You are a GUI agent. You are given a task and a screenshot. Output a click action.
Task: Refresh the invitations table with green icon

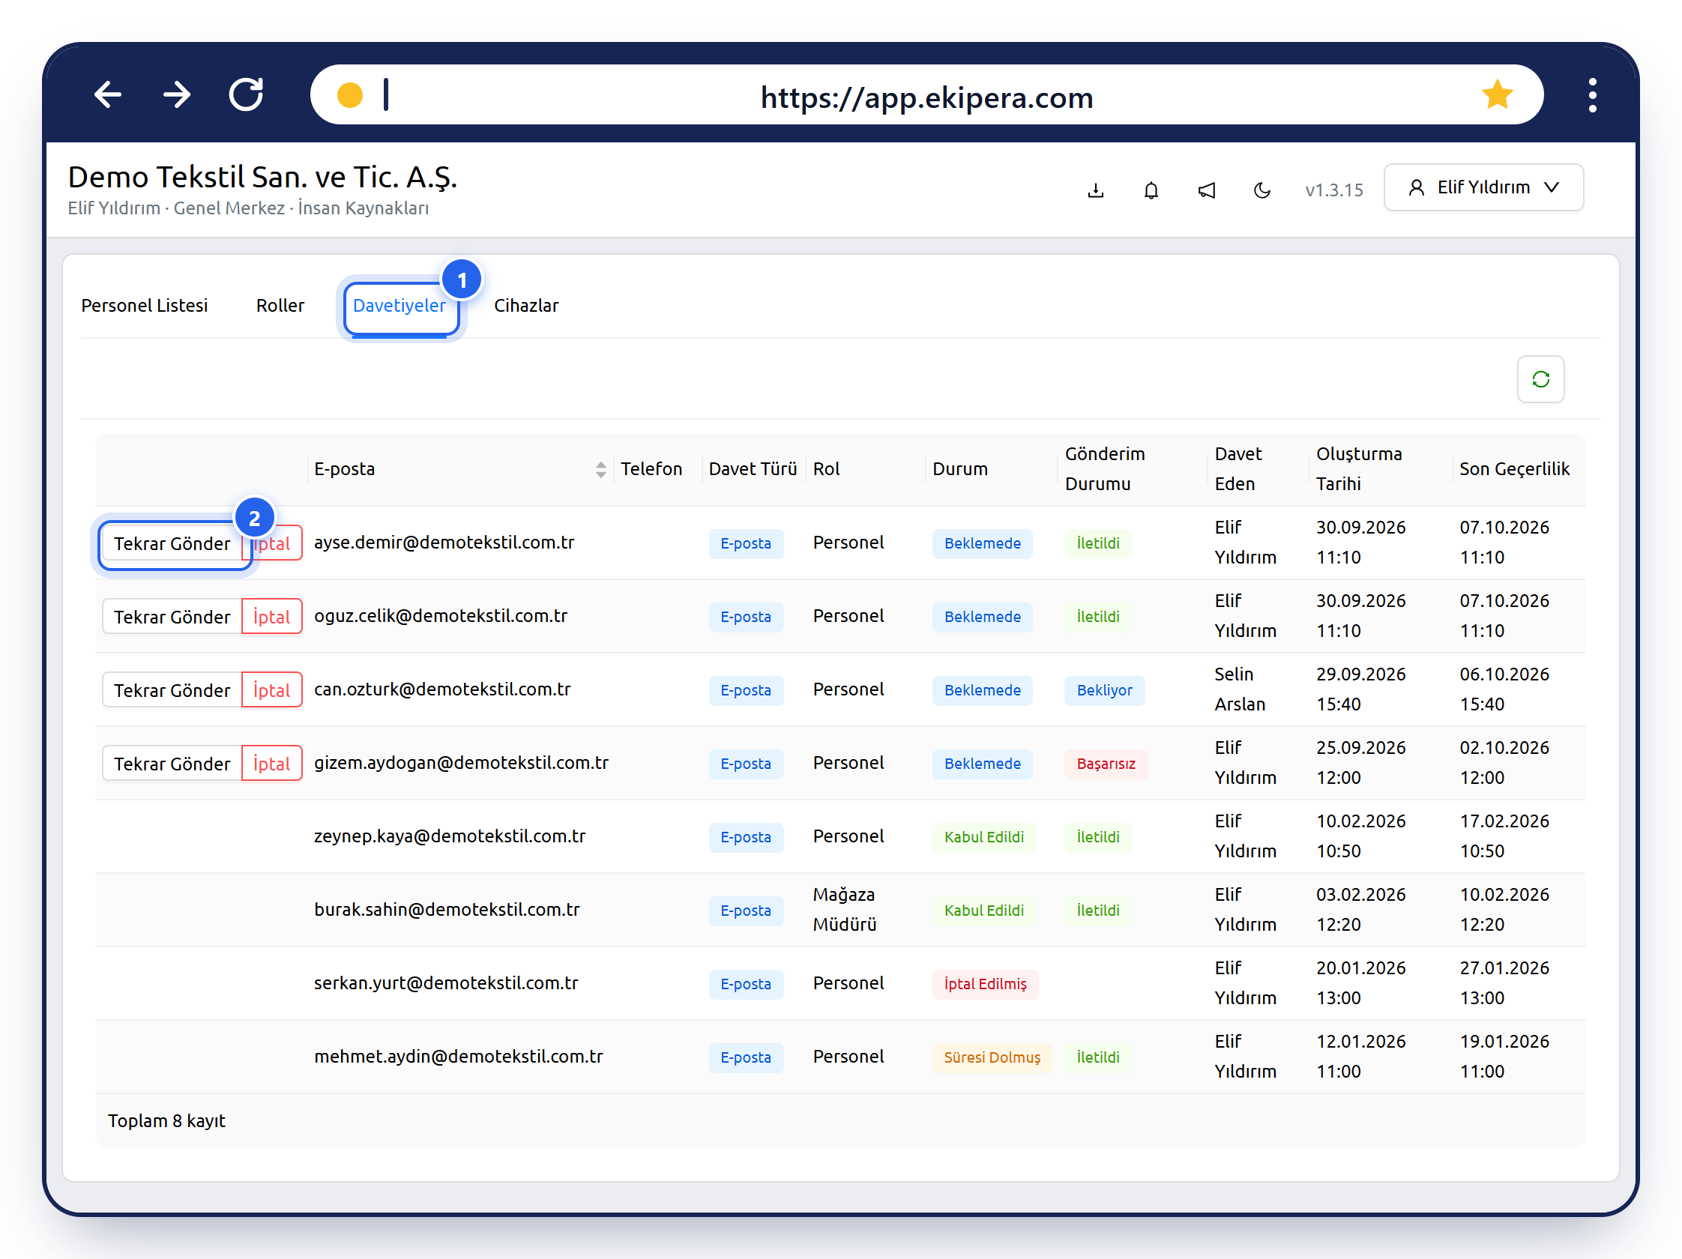(1540, 378)
